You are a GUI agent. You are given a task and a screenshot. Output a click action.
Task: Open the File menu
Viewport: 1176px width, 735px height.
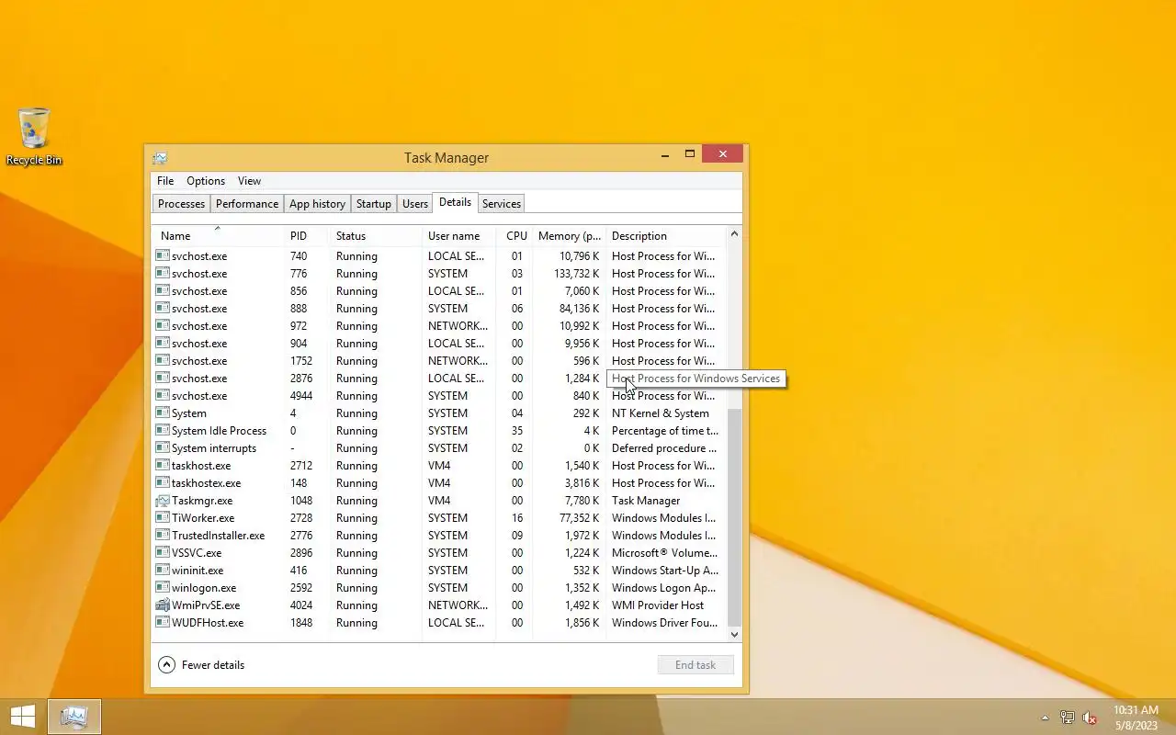(165, 181)
